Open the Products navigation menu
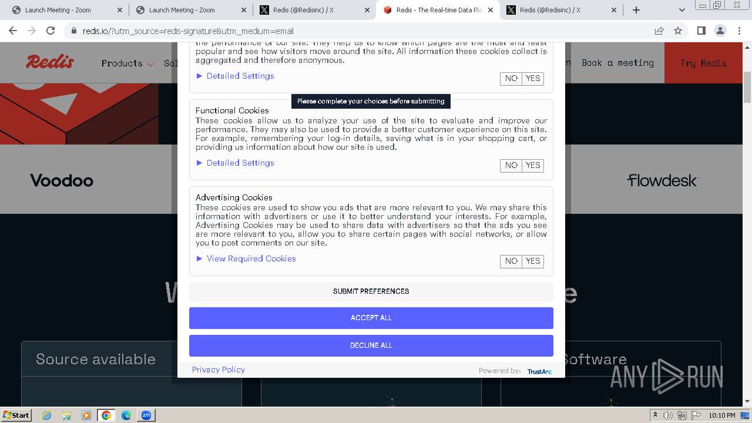 [x=127, y=63]
